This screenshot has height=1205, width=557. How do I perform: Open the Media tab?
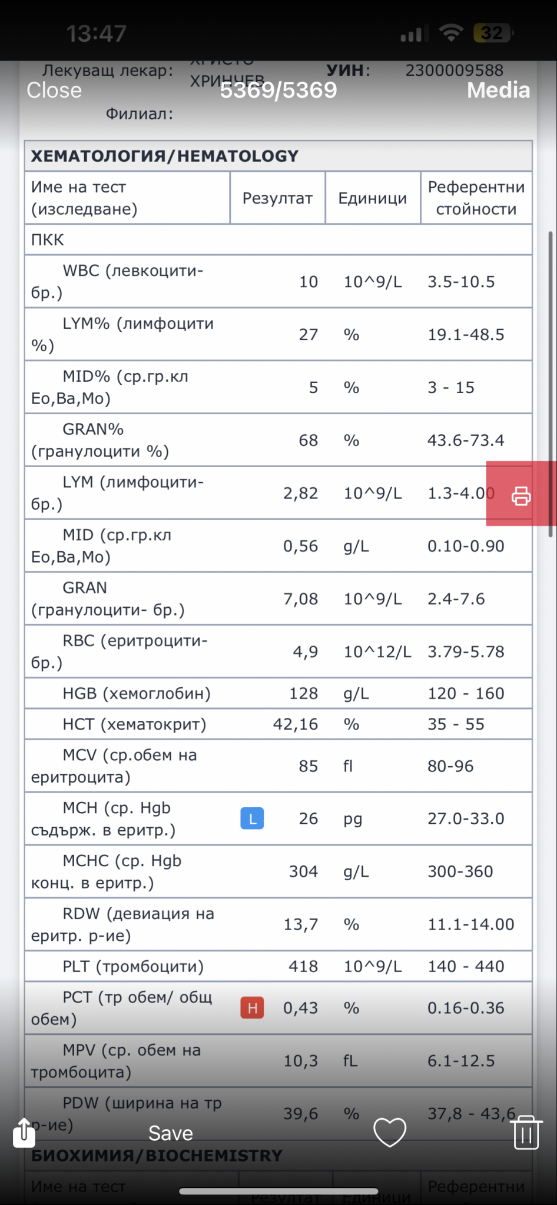point(498,90)
